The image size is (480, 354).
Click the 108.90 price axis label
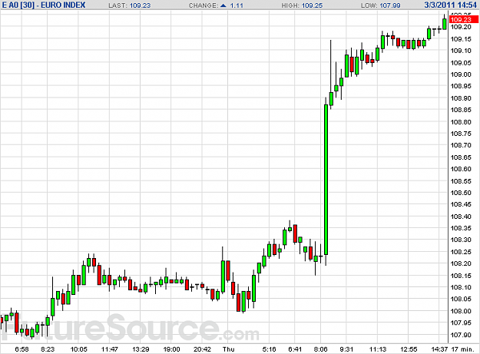461,98
